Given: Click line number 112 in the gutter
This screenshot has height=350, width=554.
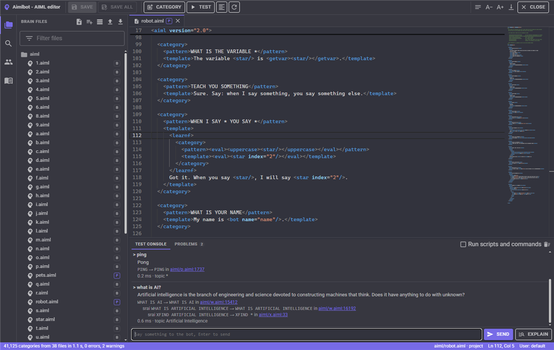Looking at the screenshot, I should pyautogui.click(x=137, y=136).
